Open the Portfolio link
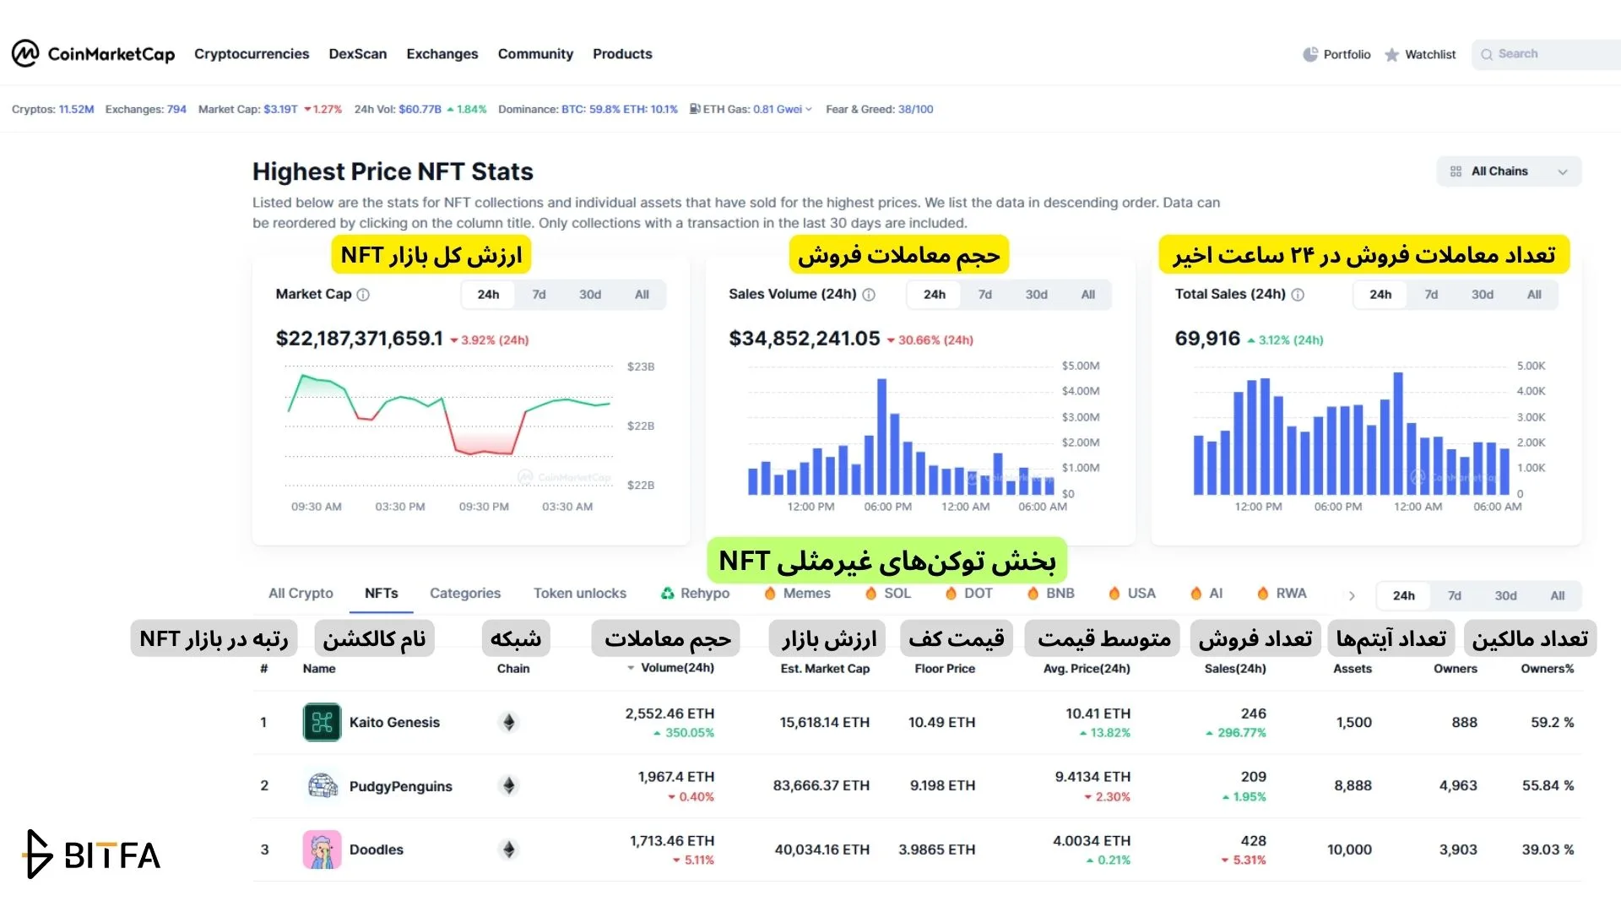 (x=1347, y=54)
